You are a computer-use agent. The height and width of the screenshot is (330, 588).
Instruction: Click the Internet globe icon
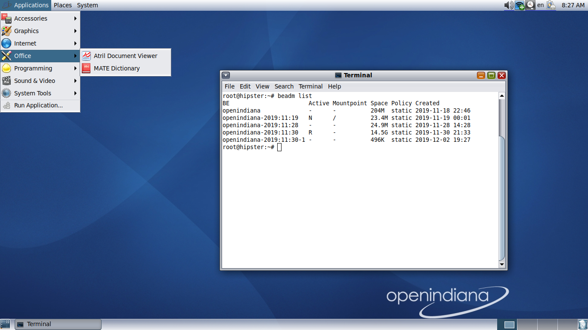coord(6,43)
